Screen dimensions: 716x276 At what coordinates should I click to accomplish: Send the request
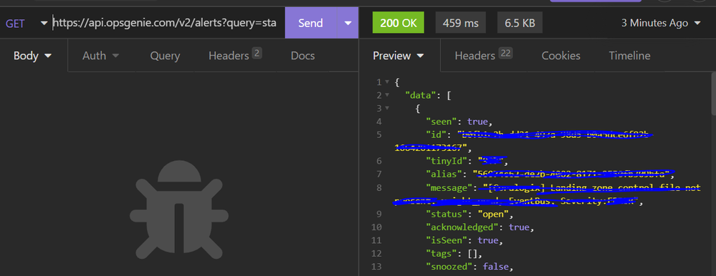(x=310, y=23)
